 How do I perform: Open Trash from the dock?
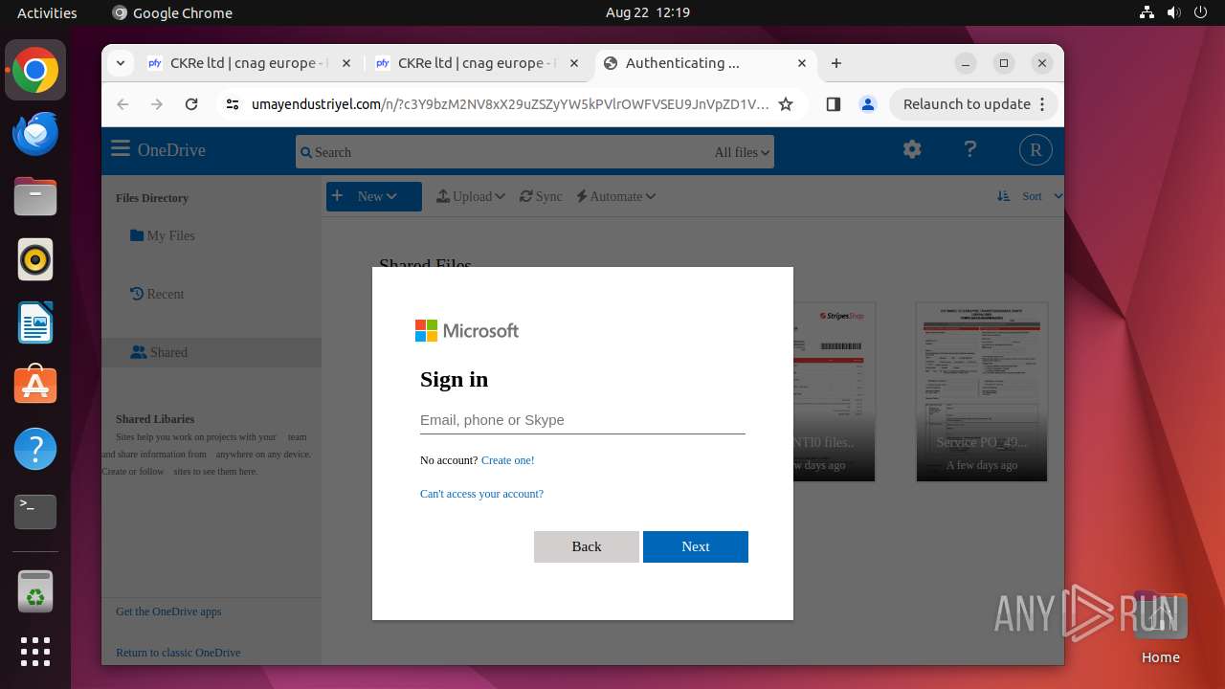point(35,591)
